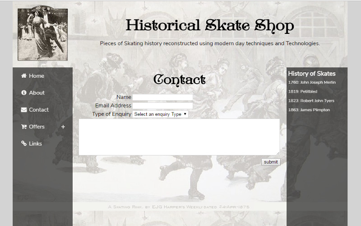This screenshot has width=361, height=226.
Task: Go to the About page
Action: pos(37,93)
